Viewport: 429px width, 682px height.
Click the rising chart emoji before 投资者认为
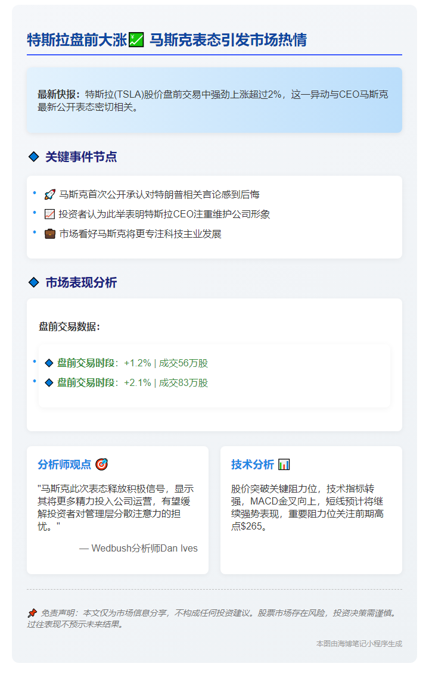tap(49, 214)
